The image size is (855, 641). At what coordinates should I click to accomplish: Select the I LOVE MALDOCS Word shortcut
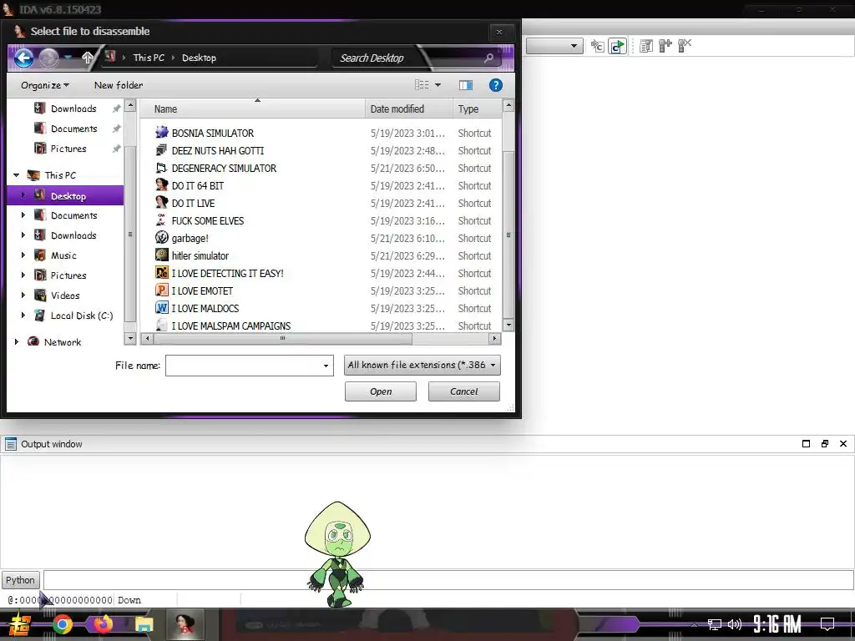tap(205, 309)
